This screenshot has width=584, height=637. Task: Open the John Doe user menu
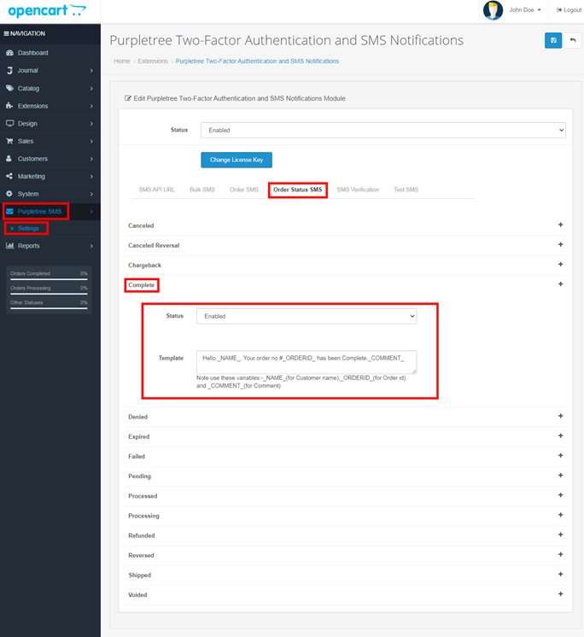[525, 9]
